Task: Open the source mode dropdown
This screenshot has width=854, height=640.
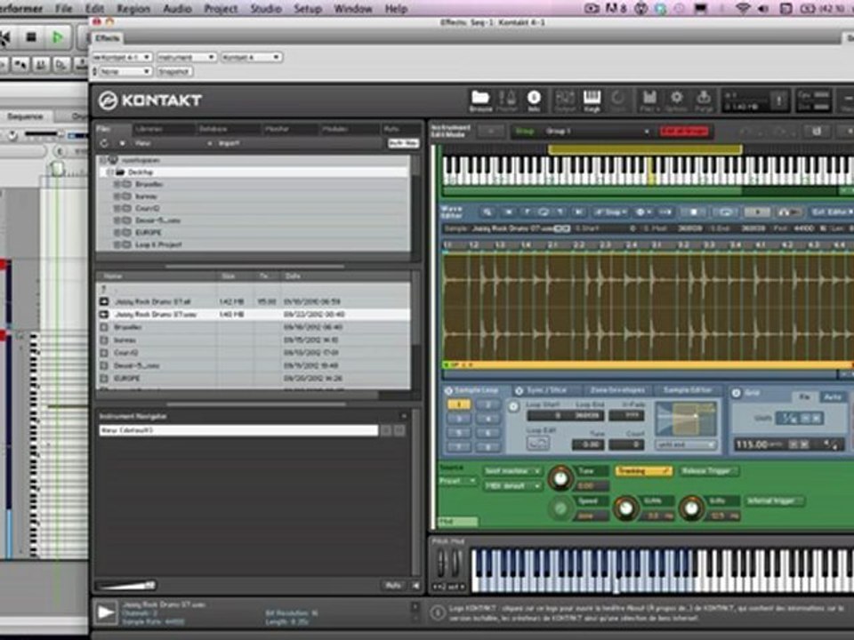Action: [x=512, y=471]
